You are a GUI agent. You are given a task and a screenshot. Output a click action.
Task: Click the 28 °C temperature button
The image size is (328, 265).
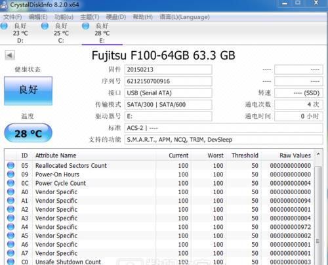click(28, 133)
